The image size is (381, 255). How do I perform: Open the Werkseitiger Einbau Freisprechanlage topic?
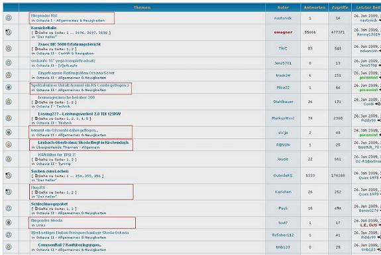pos(80,233)
